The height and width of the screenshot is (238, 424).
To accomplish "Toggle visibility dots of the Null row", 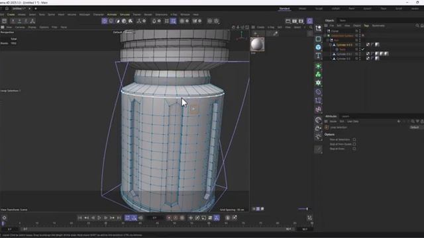I will (x=360, y=40).
